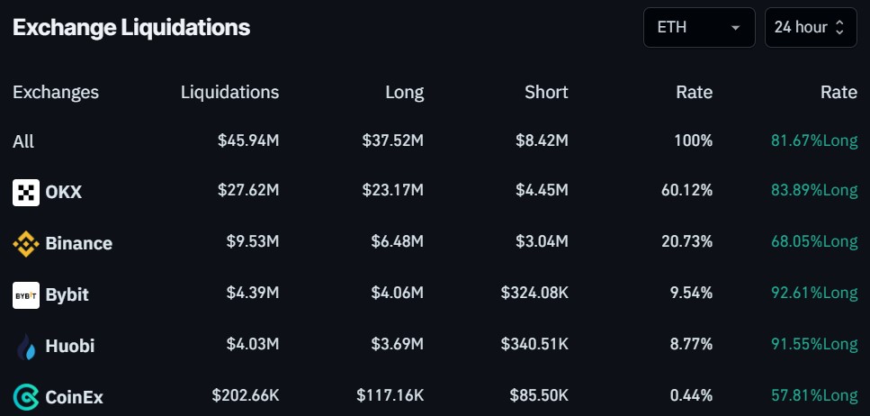Click the OKX exchange logo icon
870x416 pixels.
coord(26,192)
